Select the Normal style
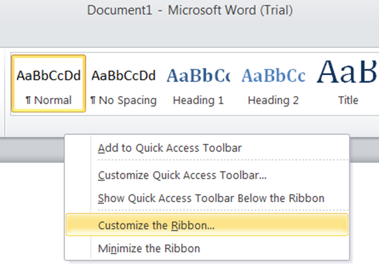This screenshot has height=277, width=379. 49,83
